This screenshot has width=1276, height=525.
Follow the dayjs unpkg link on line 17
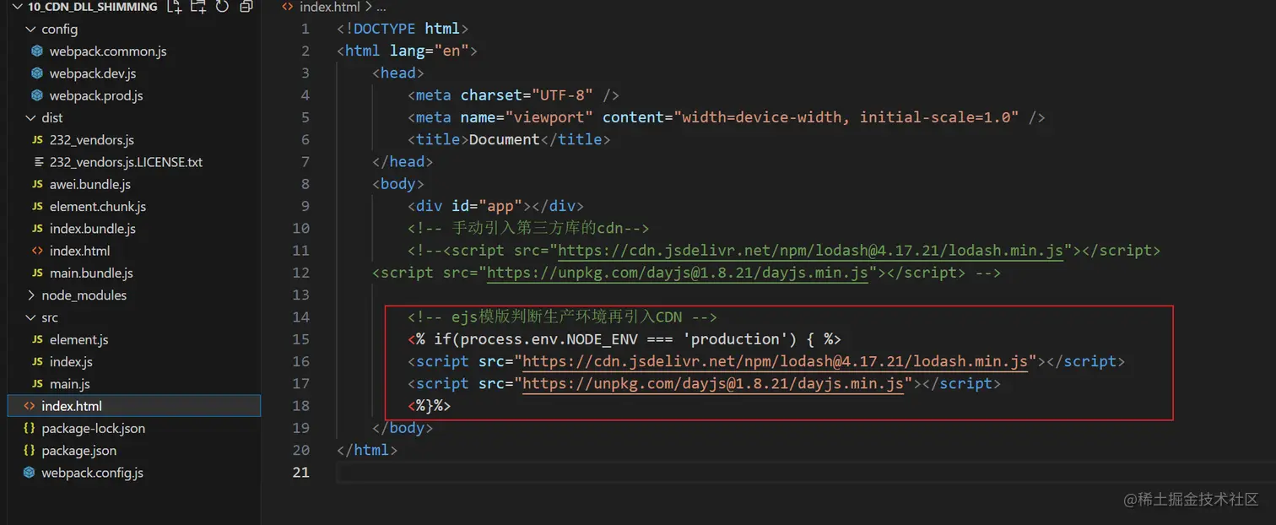click(713, 383)
